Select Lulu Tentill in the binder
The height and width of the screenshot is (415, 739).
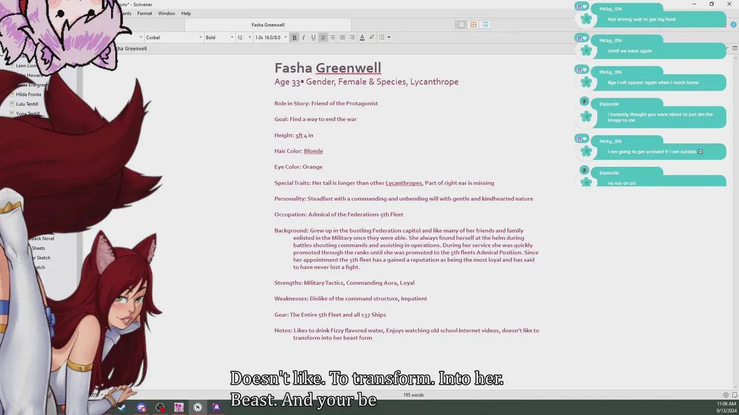[27, 104]
